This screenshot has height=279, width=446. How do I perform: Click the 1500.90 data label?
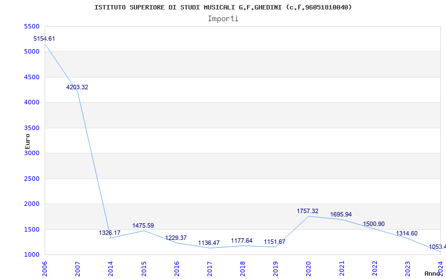374,224
